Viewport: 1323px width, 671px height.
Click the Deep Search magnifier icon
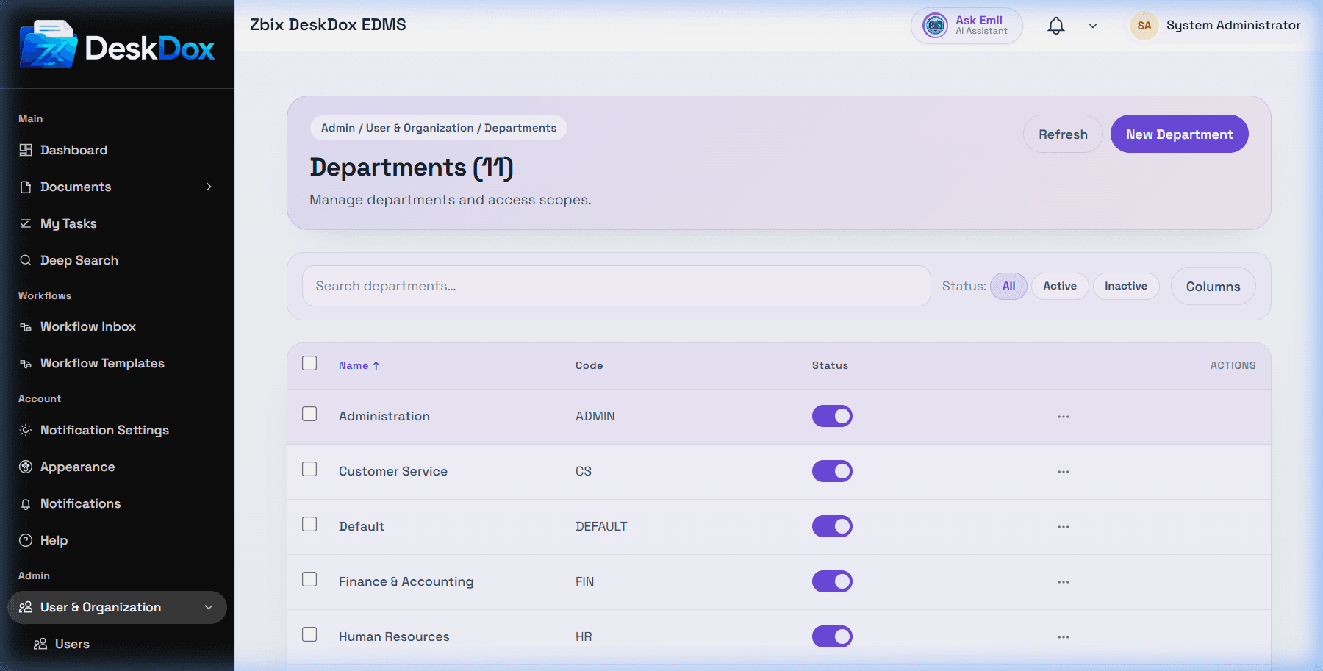click(26, 260)
